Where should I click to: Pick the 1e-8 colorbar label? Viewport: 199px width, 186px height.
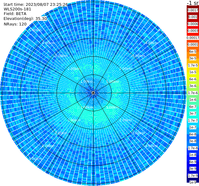(193, 155)
